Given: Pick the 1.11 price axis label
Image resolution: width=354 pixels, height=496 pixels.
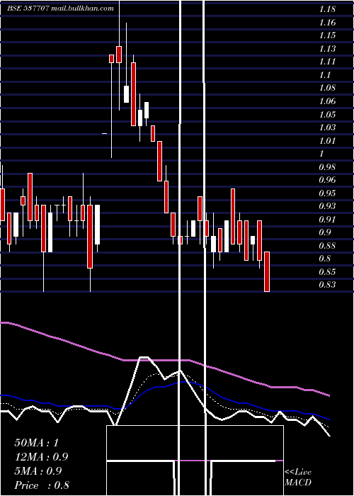Looking at the screenshot, I should 327,62.
